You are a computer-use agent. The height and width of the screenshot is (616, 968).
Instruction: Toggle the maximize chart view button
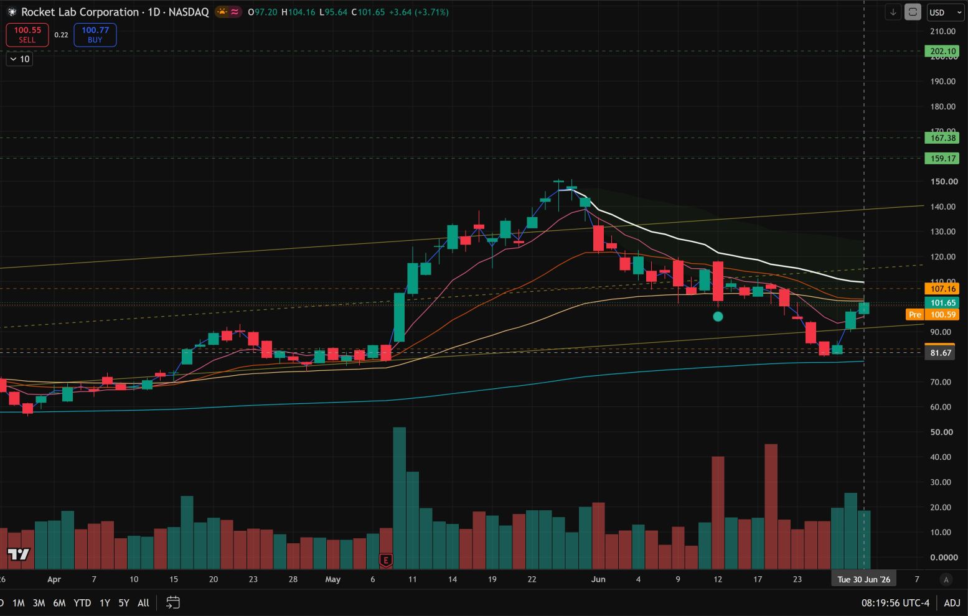pyautogui.click(x=913, y=12)
